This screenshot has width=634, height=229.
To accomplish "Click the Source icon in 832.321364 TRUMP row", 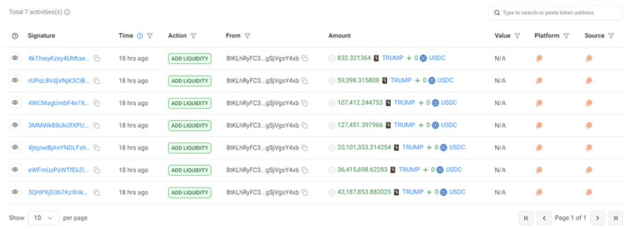I will 589,58.
